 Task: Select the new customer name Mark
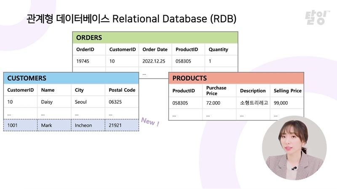coord(46,125)
